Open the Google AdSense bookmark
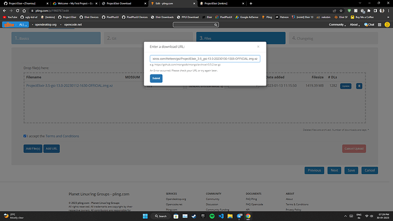 pyautogui.click(x=247, y=17)
